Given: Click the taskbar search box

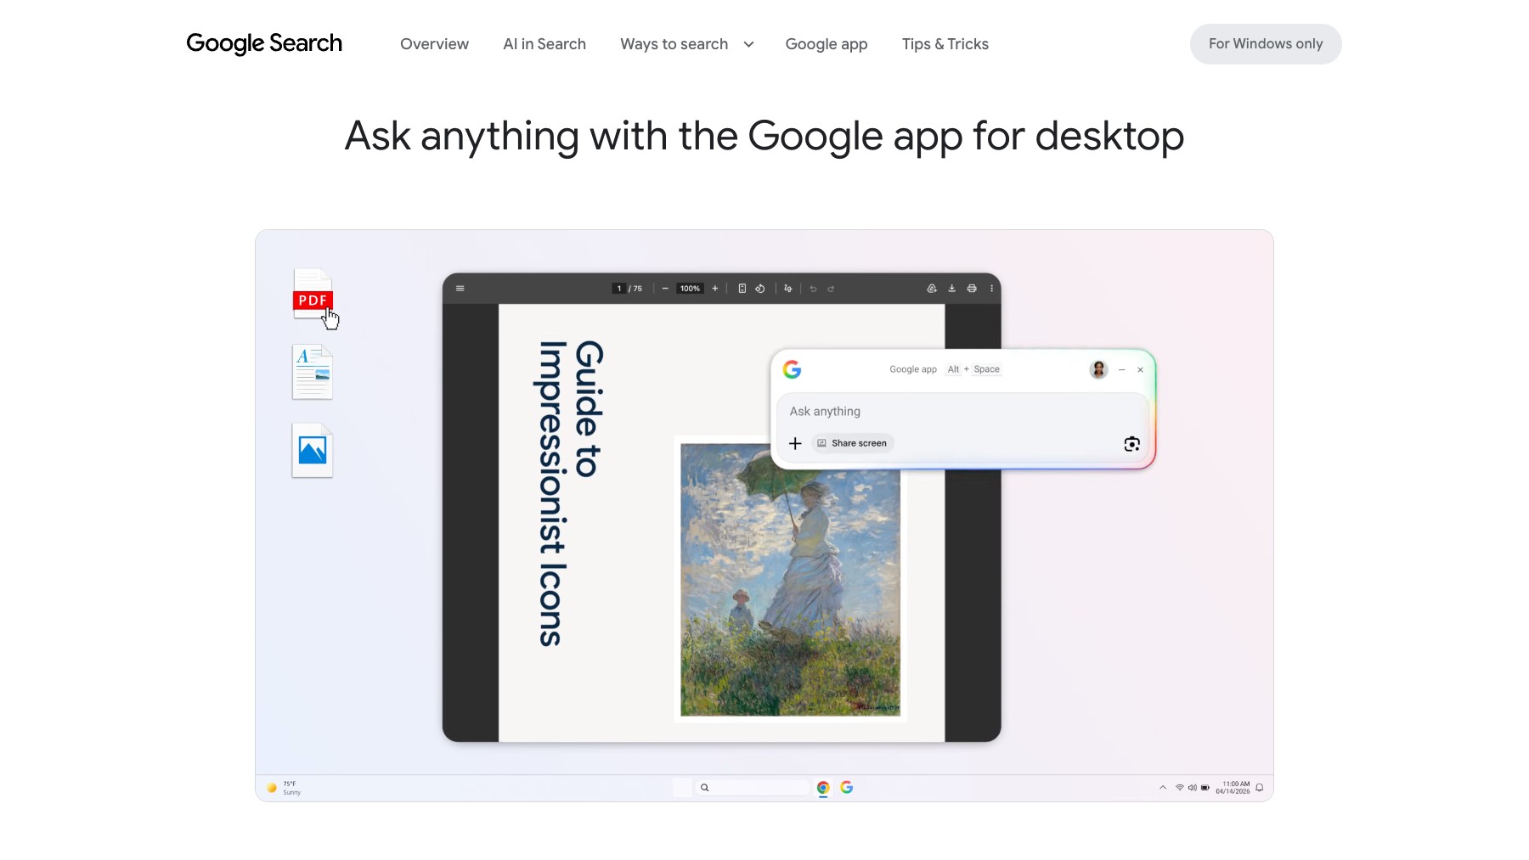Looking at the screenshot, I should coord(753,788).
